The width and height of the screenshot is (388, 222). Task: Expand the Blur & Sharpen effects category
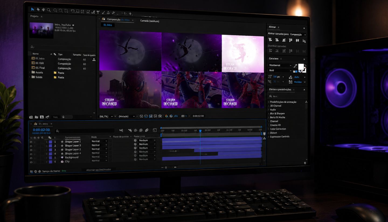pyautogui.click(x=277, y=114)
